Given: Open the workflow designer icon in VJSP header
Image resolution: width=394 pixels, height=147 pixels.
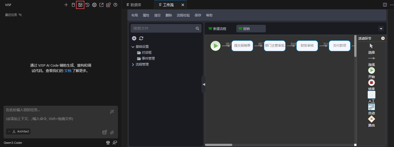Looking at the screenshot, I should [x=80, y=5].
